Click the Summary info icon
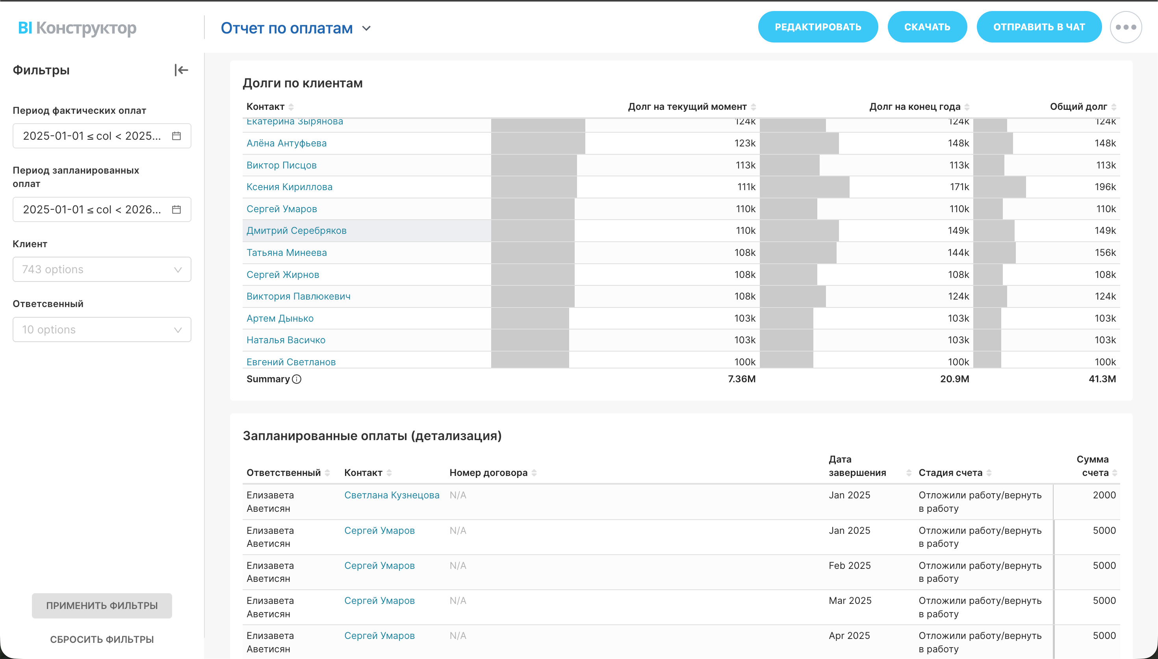 click(x=297, y=379)
